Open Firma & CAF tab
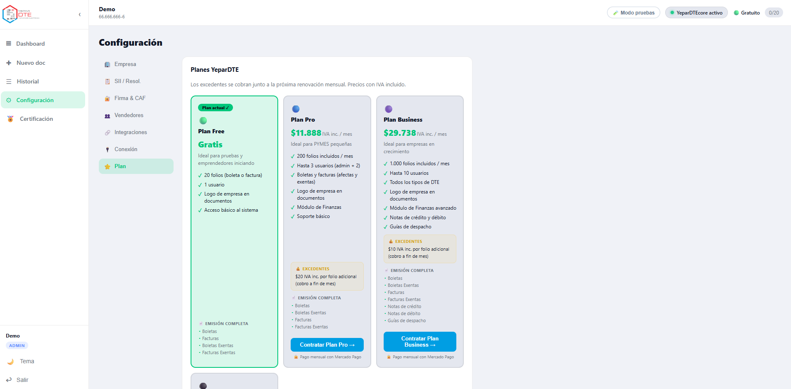Screen dimensions: 791x389 coord(136,98)
